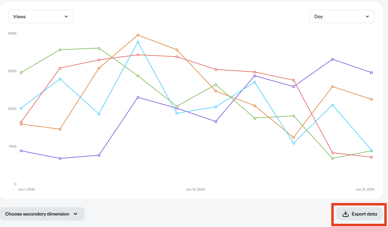Select the green line's highest data point
This screenshot has width=388, height=227.
[x=99, y=48]
